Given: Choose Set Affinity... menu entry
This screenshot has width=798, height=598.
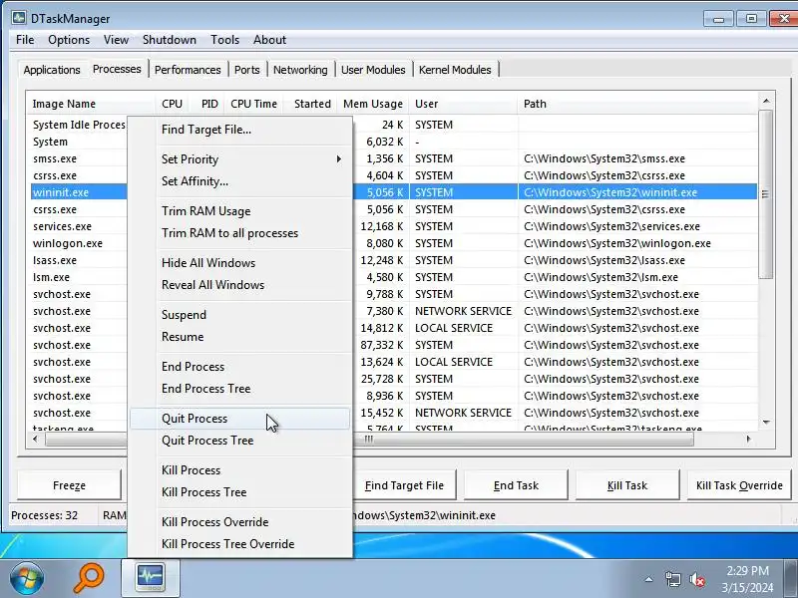Looking at the screenshot, I should pos(240,181).
